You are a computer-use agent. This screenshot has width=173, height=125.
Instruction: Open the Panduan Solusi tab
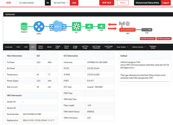click(153, 47)
